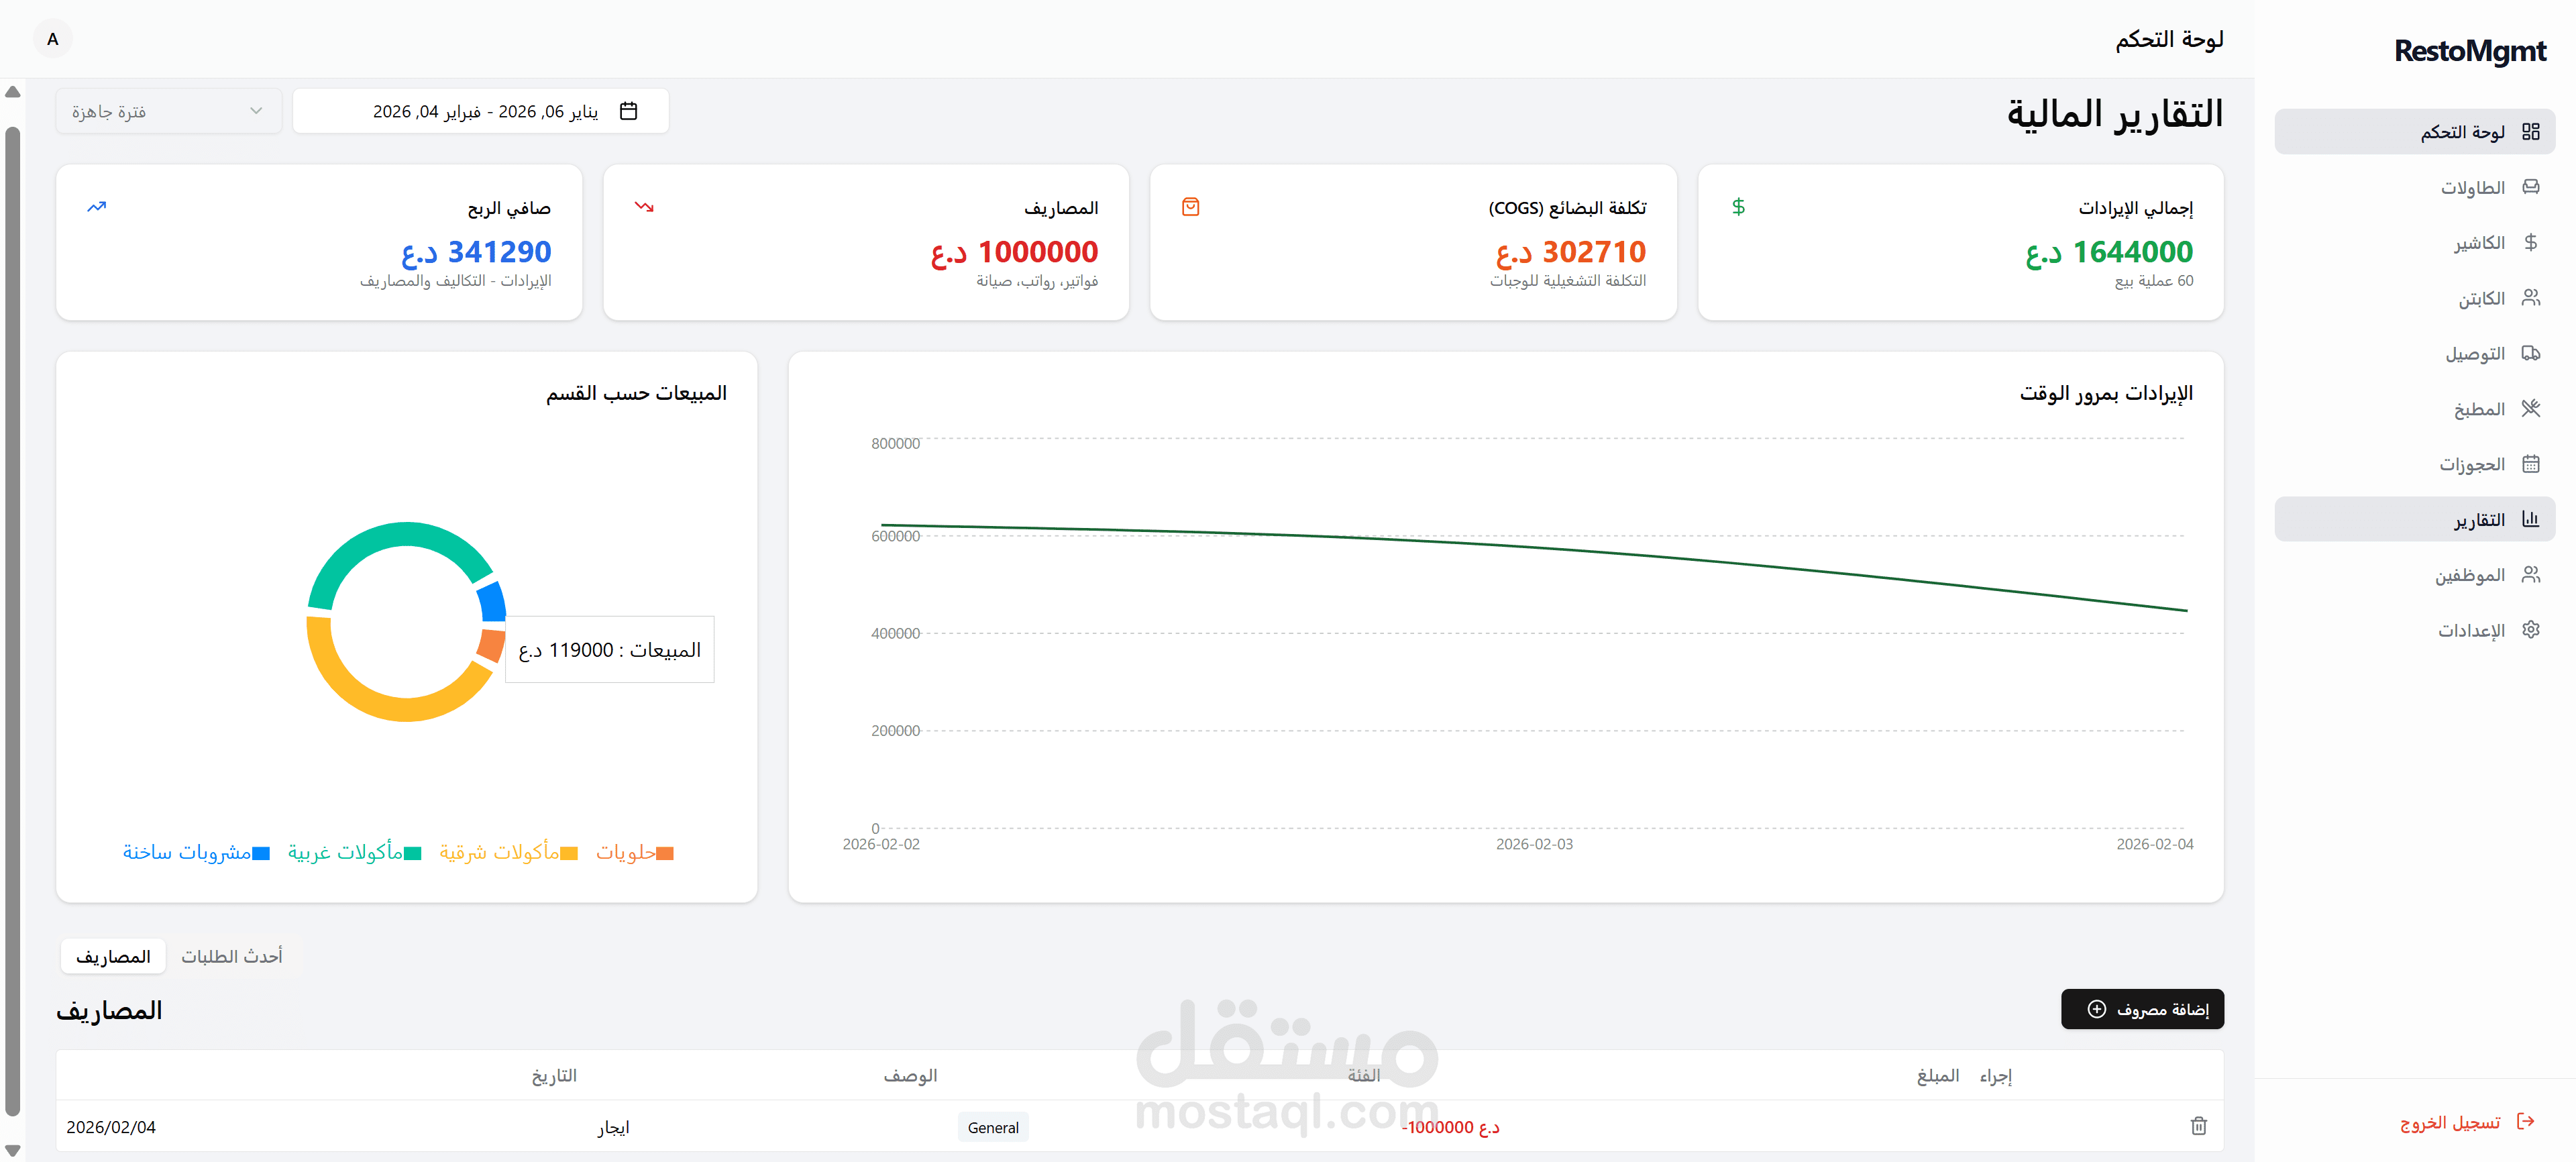Click the user avatar labeled A
The image size is (2576, 1162).
(x=53, y=39)
